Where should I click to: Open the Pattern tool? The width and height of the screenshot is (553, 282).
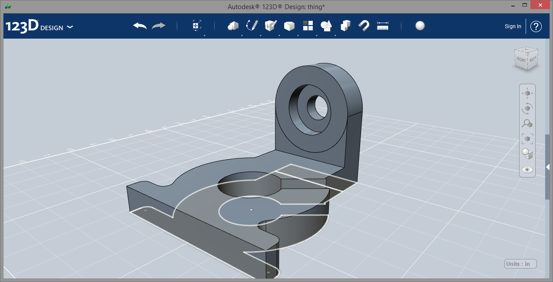tap(308, 26)
